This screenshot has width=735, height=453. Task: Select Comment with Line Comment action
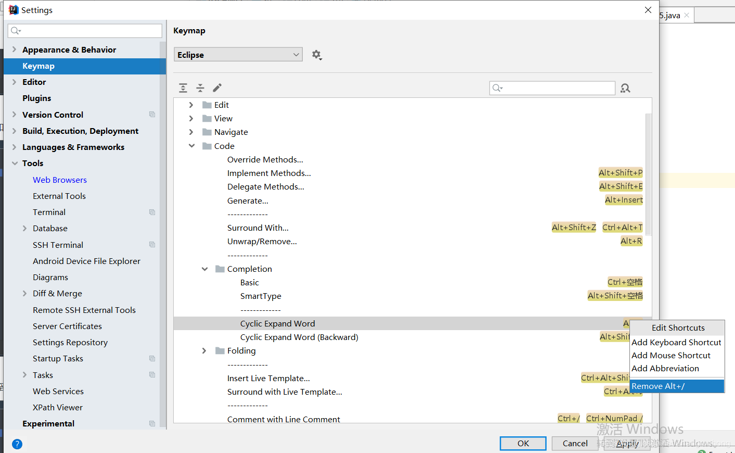[283, 419]
